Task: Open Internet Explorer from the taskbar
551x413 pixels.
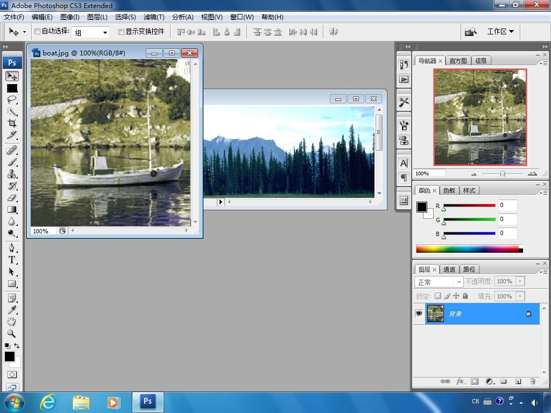Action: coord(48,402)
